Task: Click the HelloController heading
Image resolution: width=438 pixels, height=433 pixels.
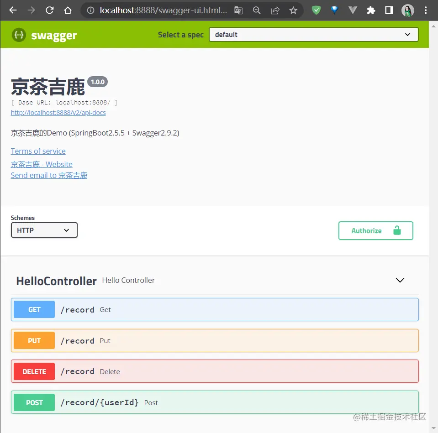Action: (x=57, y=281)
